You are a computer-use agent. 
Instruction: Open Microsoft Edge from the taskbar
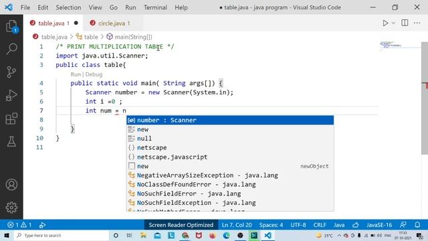pos(226,235)
